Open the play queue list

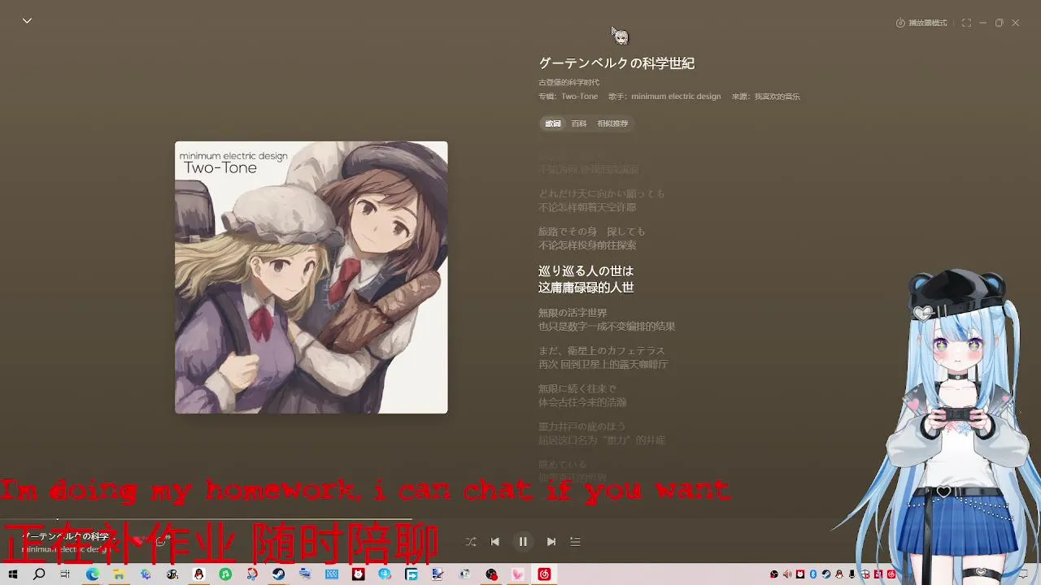click(x=575, y=542)
